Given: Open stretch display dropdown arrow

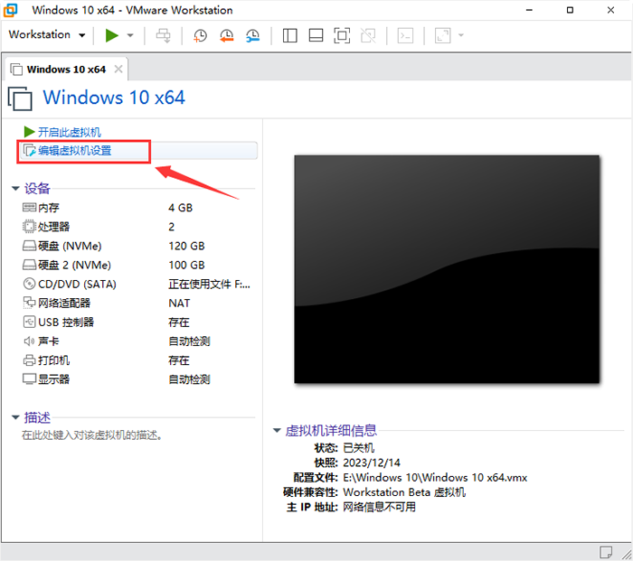Looking at the screenshot, I should (460, 35).
